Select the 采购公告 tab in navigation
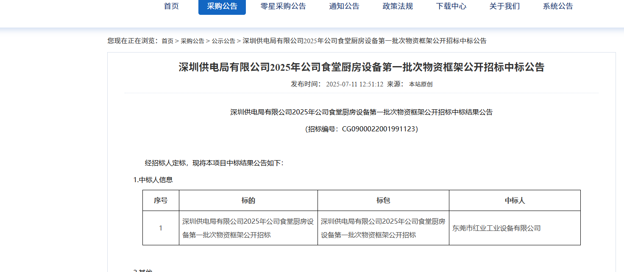The image size is (624, 272). pyautogui.click(x=222, y=7)
